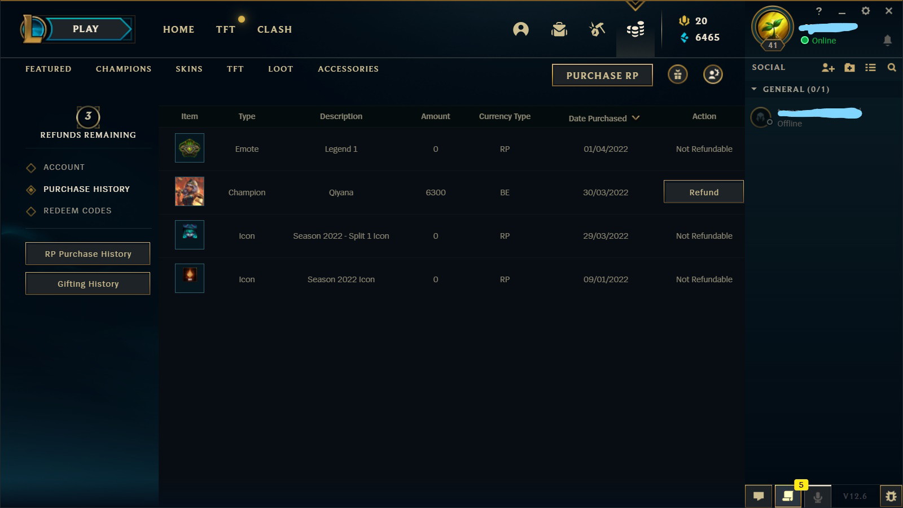This screenshot has height=508, width=903.
Task: Click the Qiyana champion thumbnail
Action: pyautogui.click(x=190, y=191)
